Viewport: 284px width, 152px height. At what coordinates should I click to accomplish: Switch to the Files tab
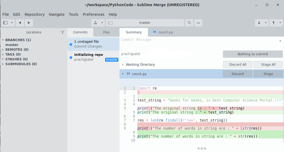click(x=106, y=32)
